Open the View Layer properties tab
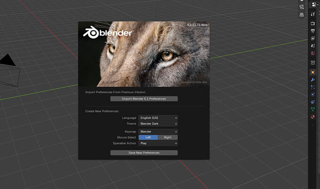Image resolution: width=320 pixels, height=189 pixels. [312, 38]
